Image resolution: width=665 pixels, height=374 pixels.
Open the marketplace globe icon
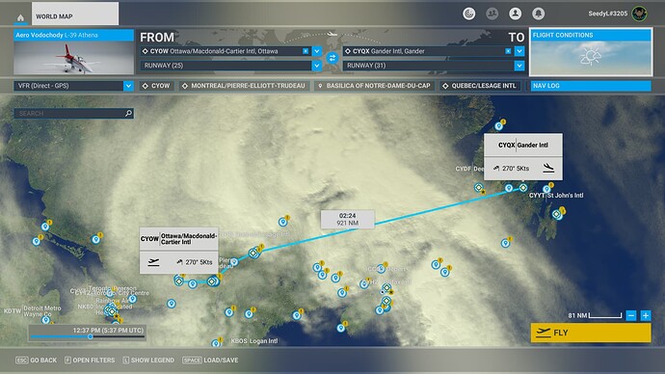[468, 14]
